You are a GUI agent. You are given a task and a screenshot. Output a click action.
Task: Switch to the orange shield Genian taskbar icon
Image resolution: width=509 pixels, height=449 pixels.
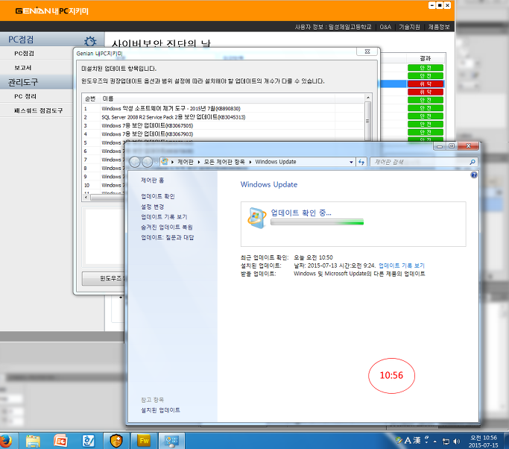point(116,441)
